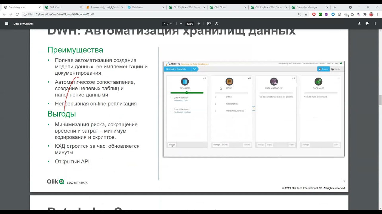
Task: Click the cloud extension icon
Action: [352, 14]
